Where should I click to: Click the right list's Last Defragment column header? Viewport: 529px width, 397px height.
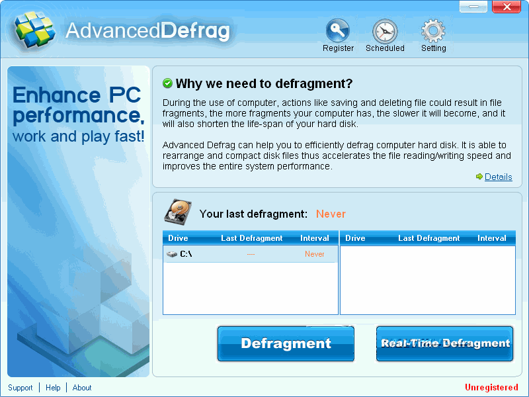tap(428, 238)
